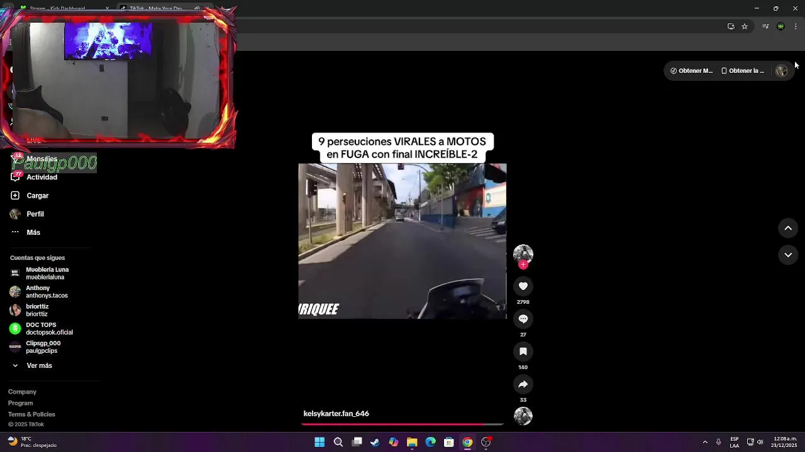Click the Obtener M... button

(x=692, y=71)
